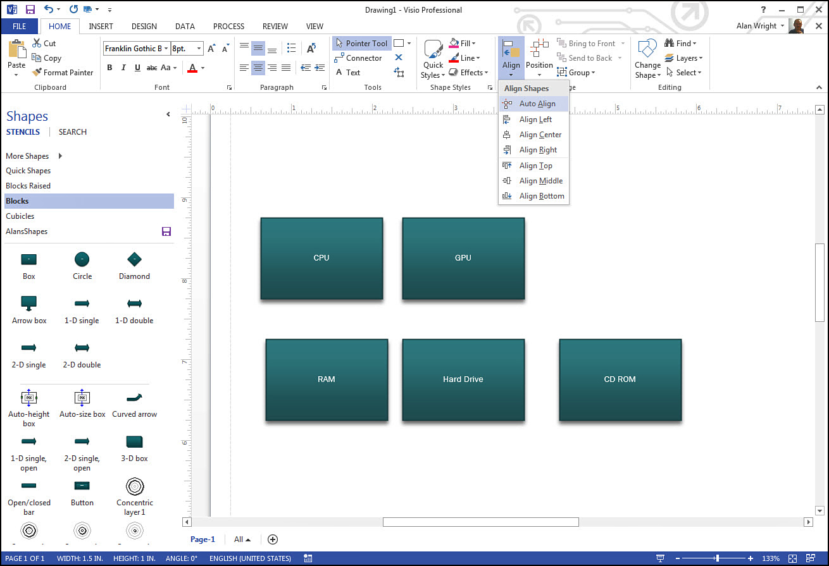Click the Bullets list icon
829x566 pixels.
[291, 49]
